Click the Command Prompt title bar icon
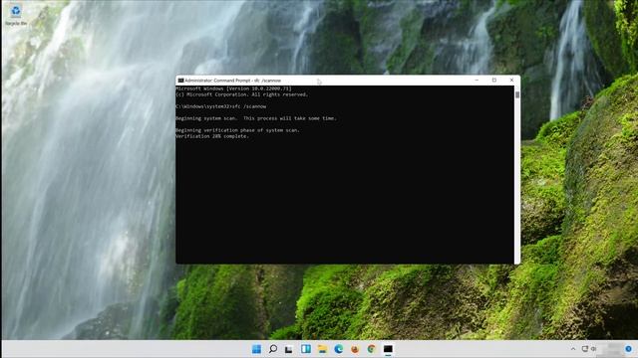638x358 pixels. point(180,81)
